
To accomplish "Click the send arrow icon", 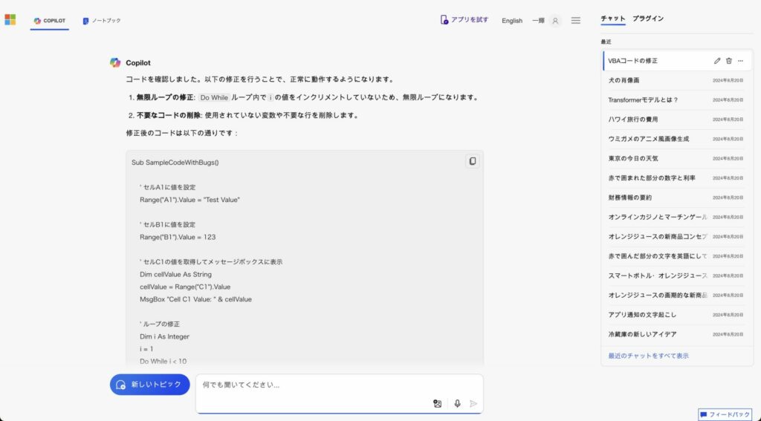I will click(x=473, y=403).
